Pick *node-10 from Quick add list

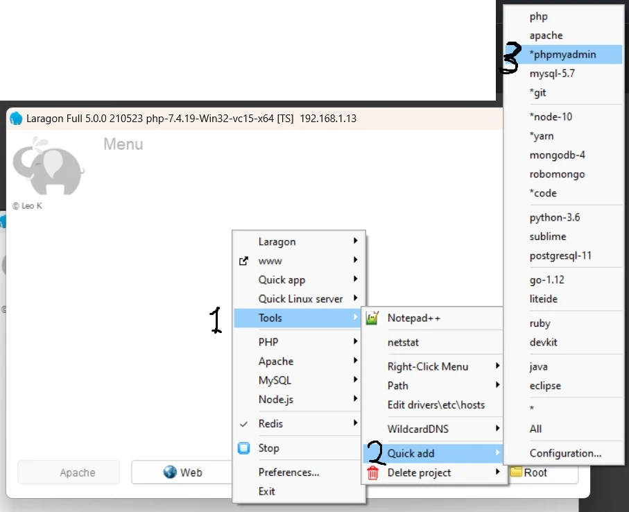pyautogui.click(x=563, y=117)
